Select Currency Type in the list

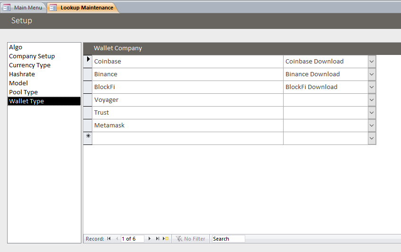click(44, 65)
